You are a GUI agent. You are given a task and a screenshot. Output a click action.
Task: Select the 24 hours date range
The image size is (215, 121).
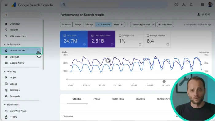tap(66, 25)
